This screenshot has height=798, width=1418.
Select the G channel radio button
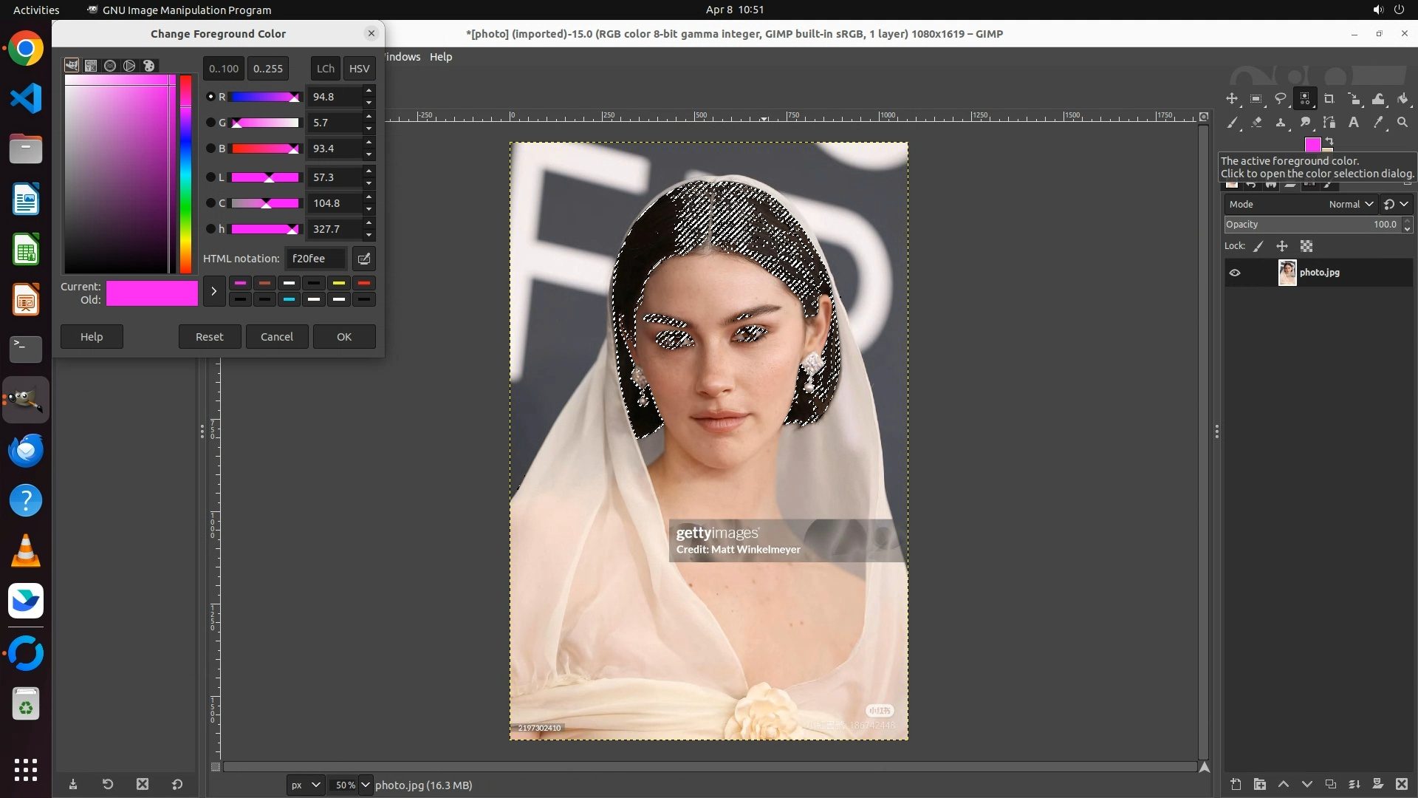[210, 123]
